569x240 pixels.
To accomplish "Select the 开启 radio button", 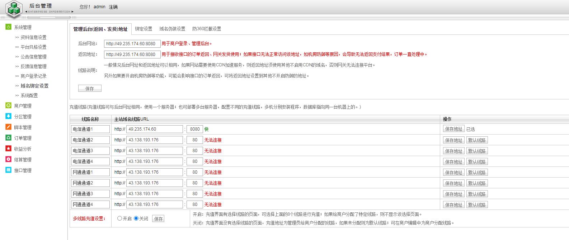I will point(120,218).
